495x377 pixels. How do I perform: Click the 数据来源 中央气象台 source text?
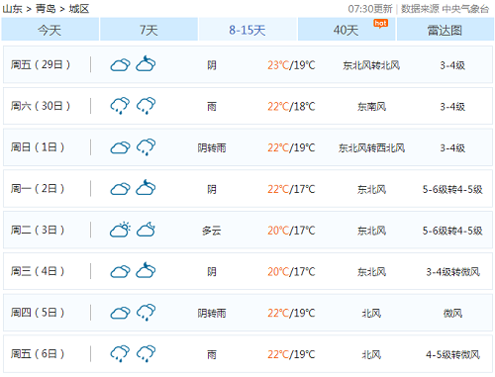[445, 9]
